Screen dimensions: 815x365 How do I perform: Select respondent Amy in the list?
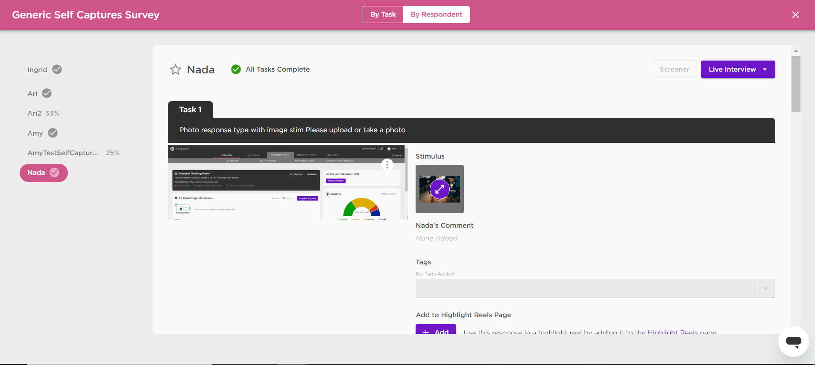(35, 133)
